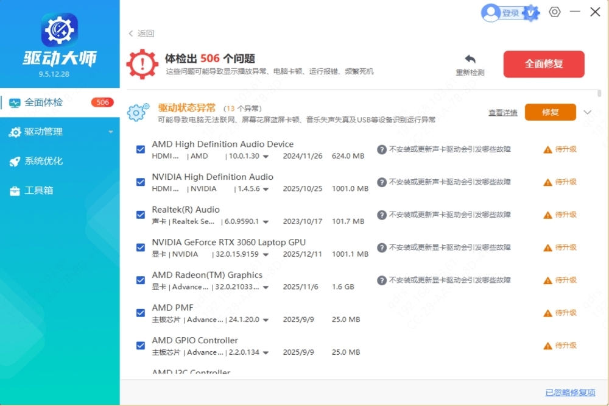Uncheck AMD High Definition Audio Device
The width and height of the screenshot is (609, 406).
141,149
